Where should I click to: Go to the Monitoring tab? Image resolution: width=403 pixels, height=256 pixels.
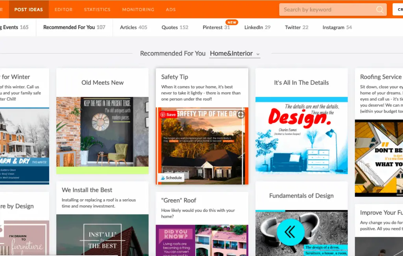point(138,9)
